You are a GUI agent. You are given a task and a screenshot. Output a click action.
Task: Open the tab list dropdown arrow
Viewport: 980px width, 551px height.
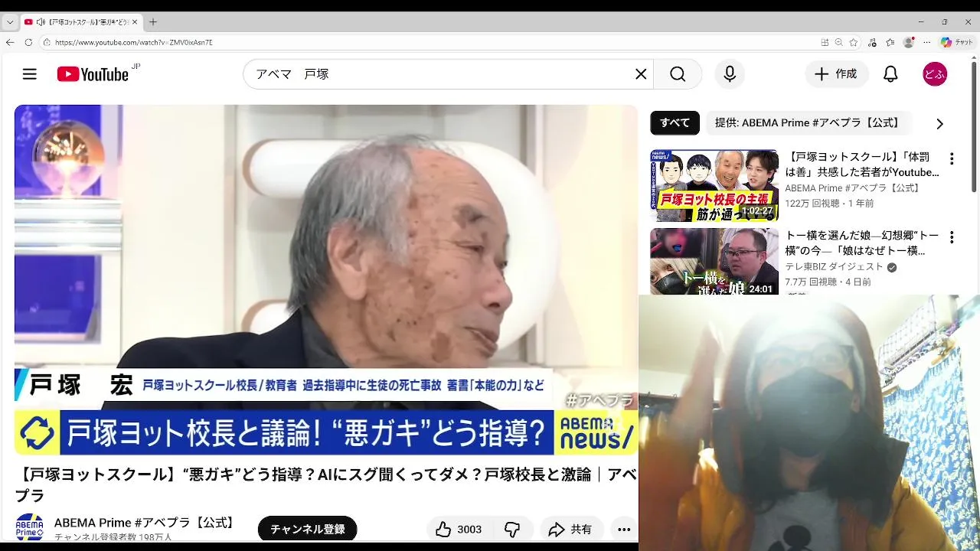[9, 22]
